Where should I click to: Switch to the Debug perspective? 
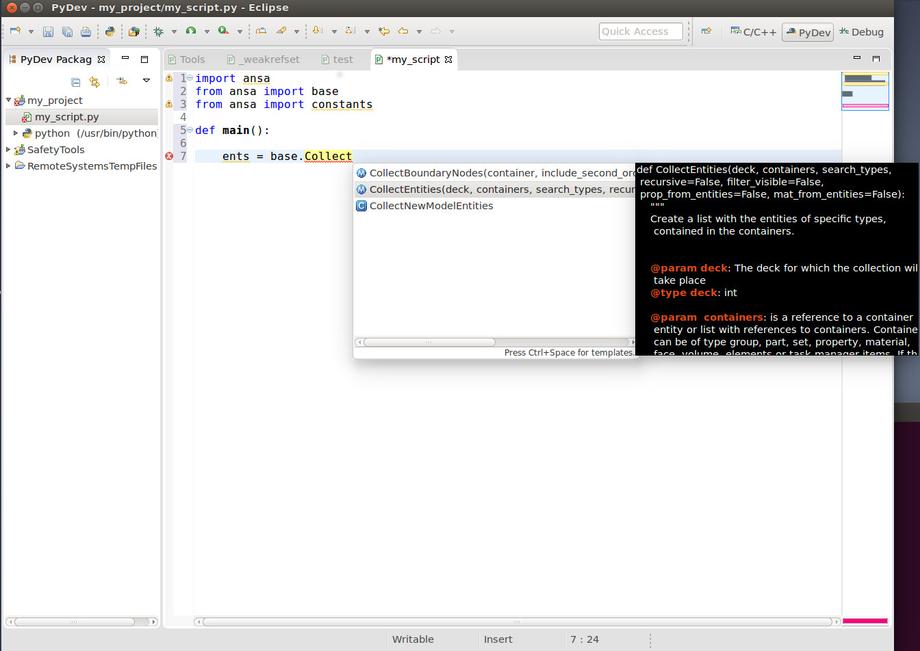click(x=861, y=32)
